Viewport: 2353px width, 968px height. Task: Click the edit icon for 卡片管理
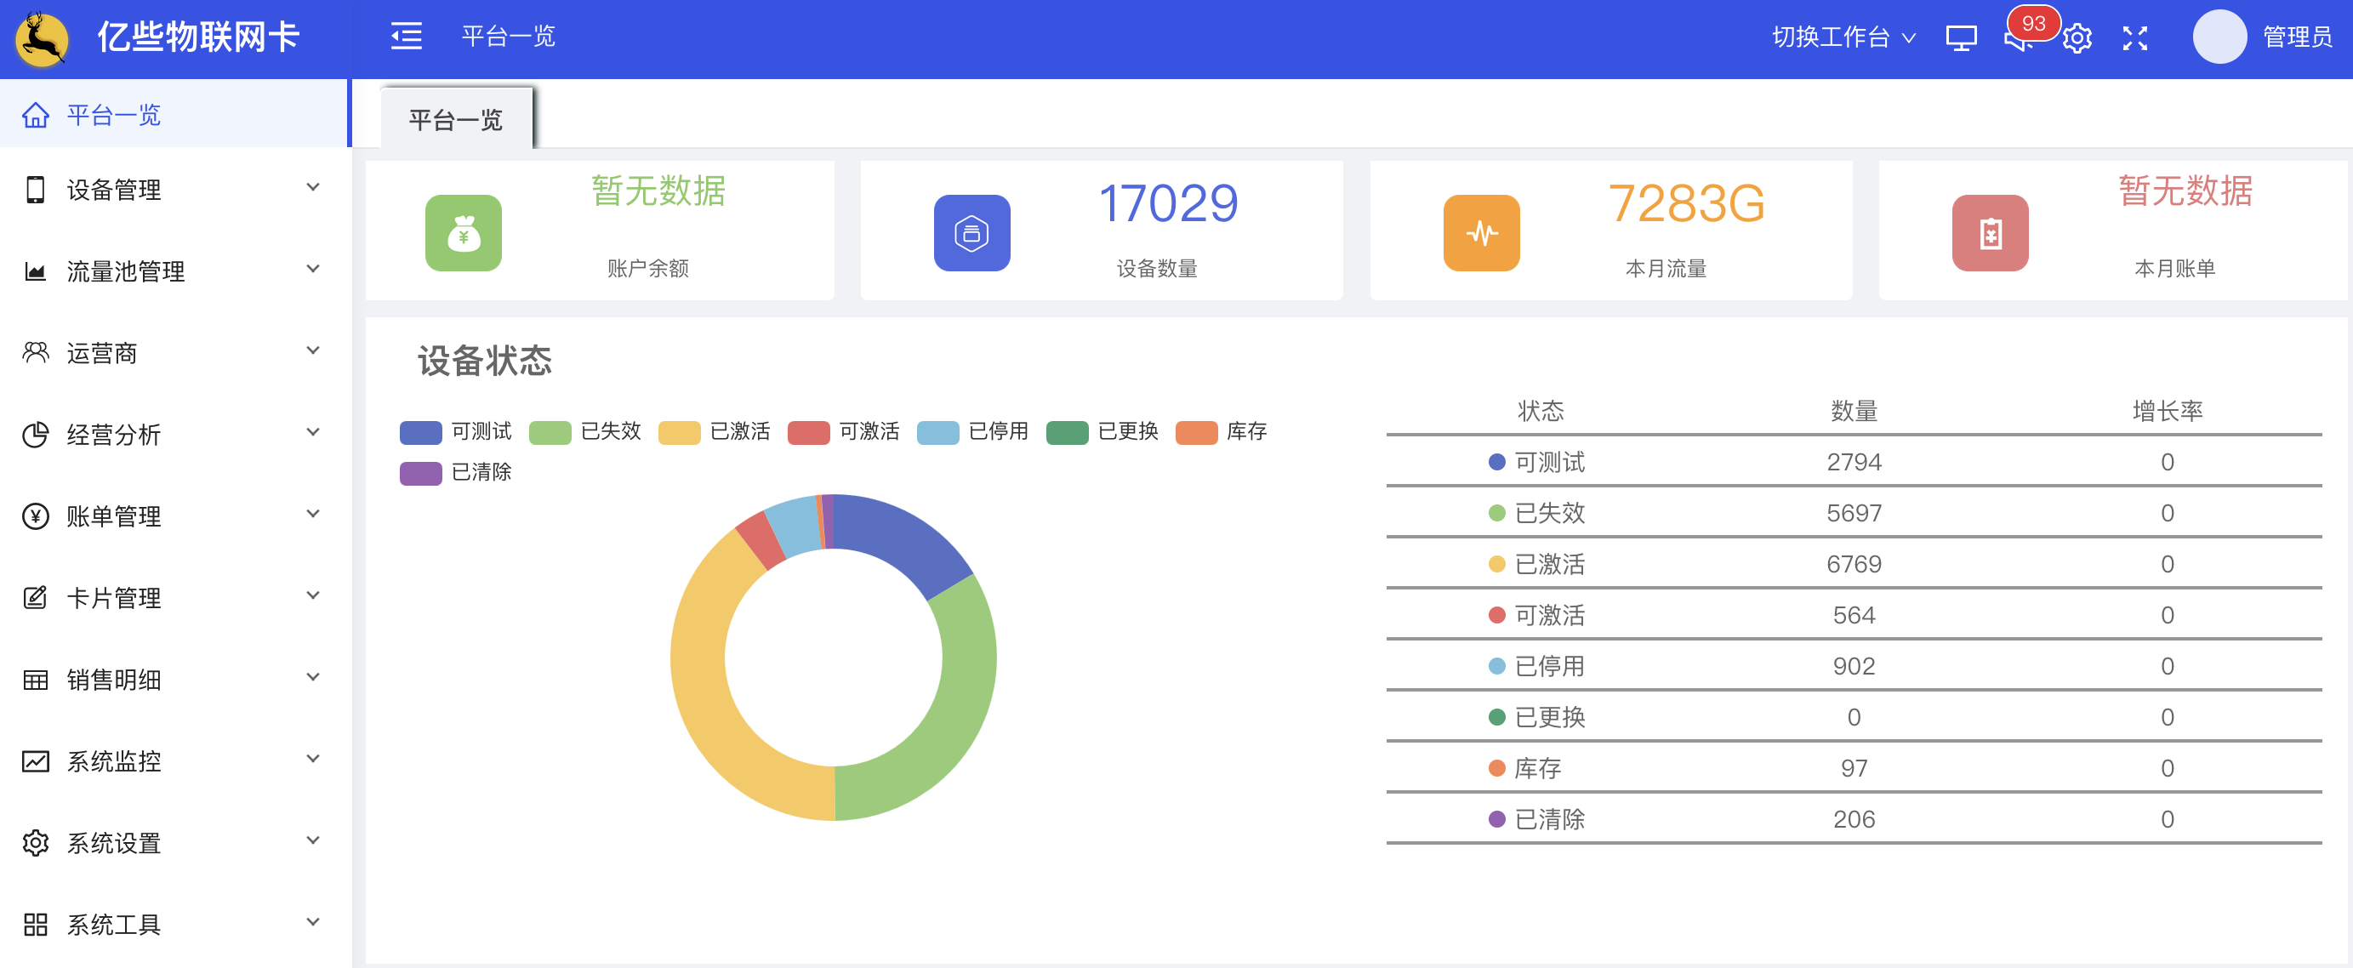36,598
